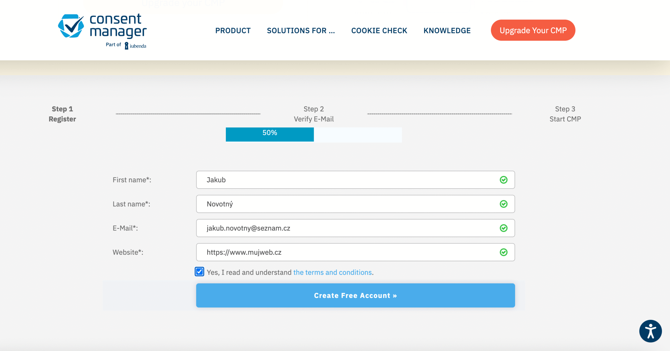Image resolution: width=670 pixels, height=351 pixels.
Task: Expand the SOLUTIONS FOR ... menu
Action: click(x=301, y=31)
